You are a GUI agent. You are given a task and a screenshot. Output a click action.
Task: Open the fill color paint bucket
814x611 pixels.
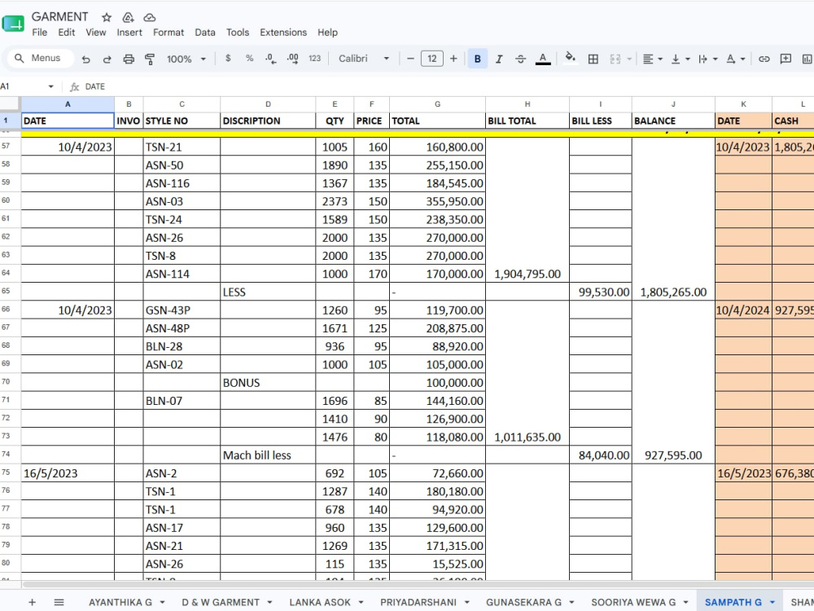[x=570, y=58]
